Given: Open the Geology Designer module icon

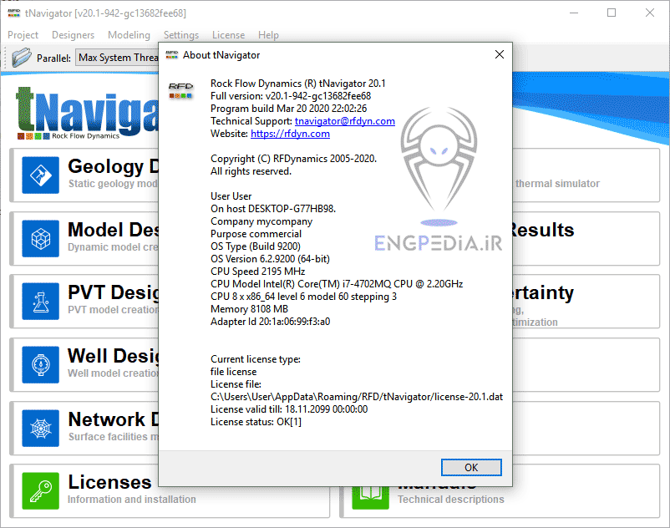Looking at the screenshot, I should pos(40,175).
